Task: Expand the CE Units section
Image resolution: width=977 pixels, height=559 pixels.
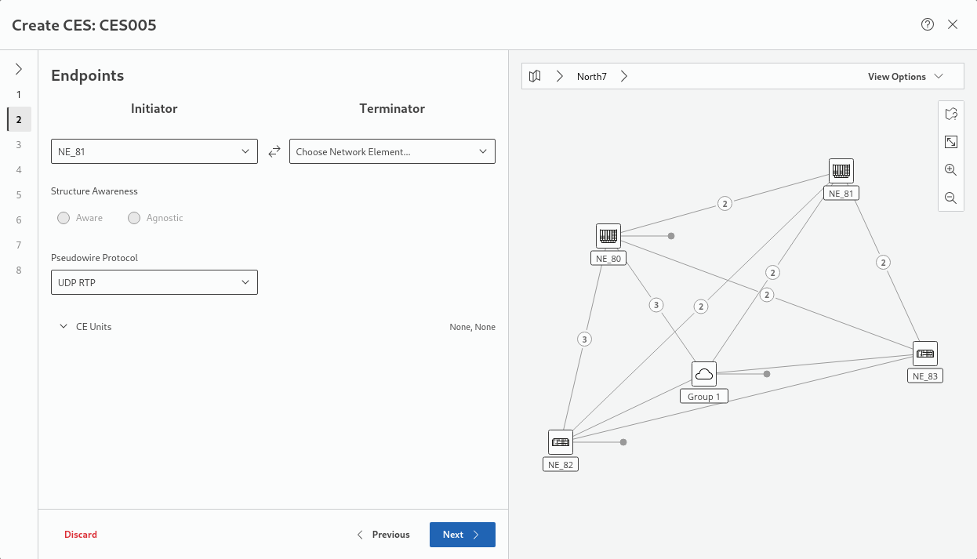Action: coord(64,327)
